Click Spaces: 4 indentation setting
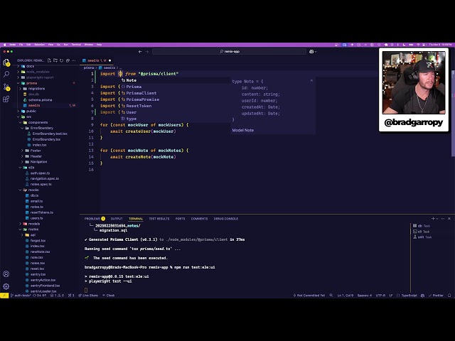 click(x=365, y=296)
